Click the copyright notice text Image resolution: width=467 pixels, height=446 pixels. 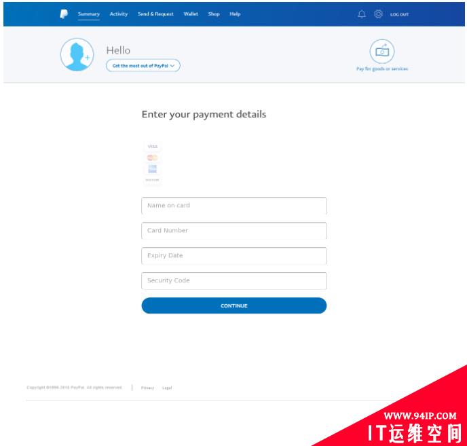pos(75,388)
